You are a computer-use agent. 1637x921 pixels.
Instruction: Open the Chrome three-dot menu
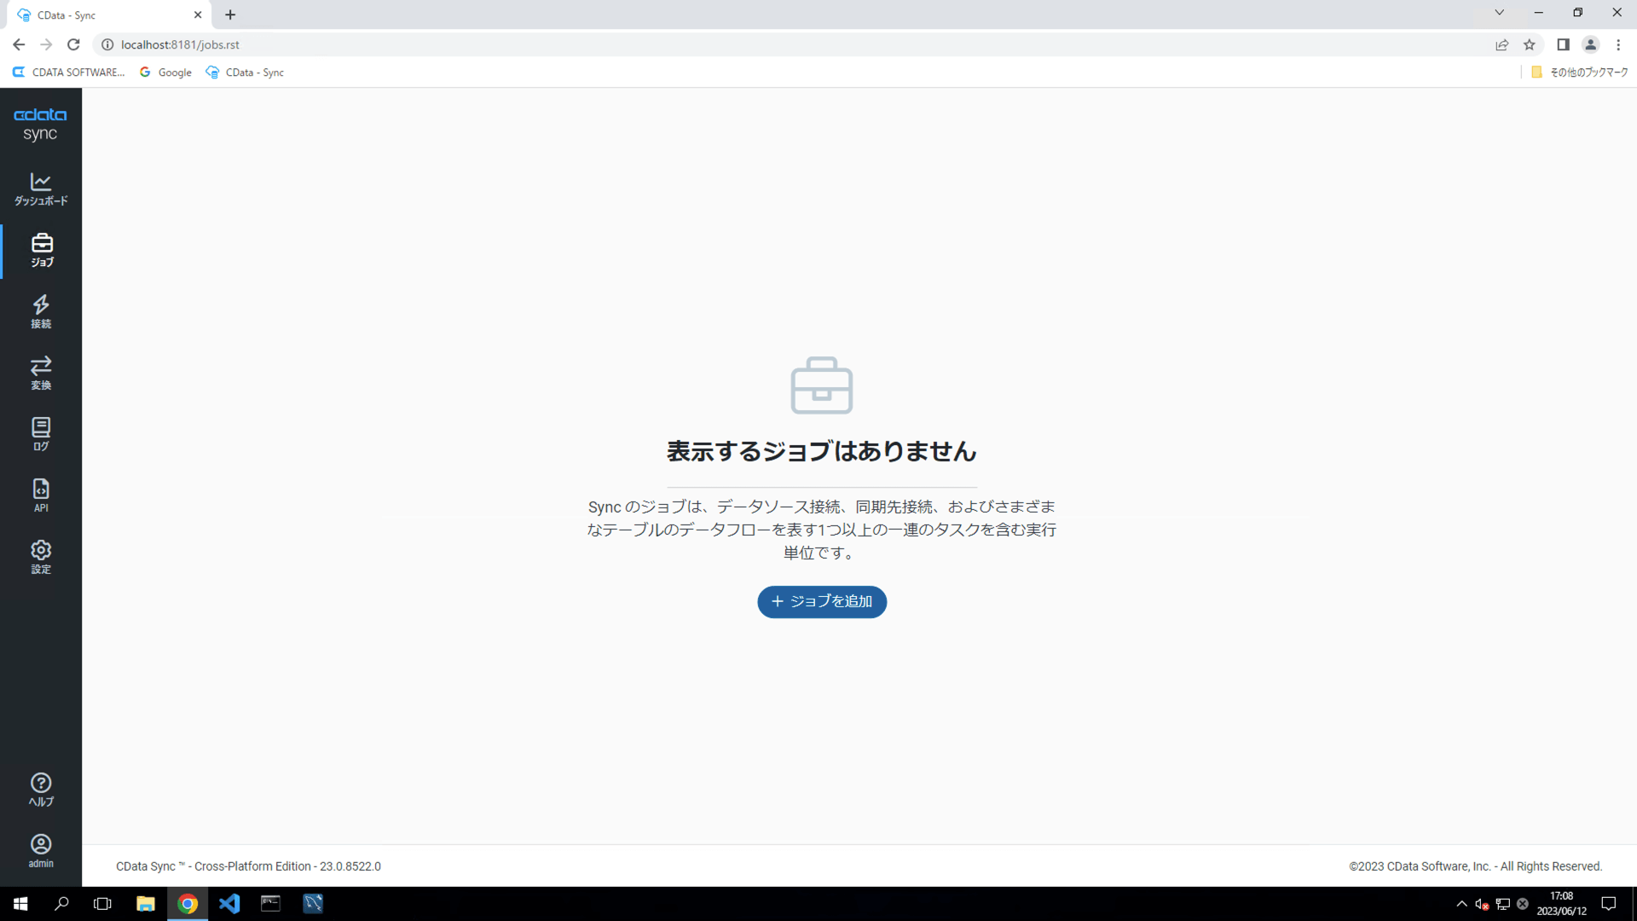click(1618, 44)
